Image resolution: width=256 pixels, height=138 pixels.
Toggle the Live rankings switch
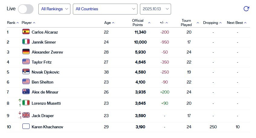(26, 9)
